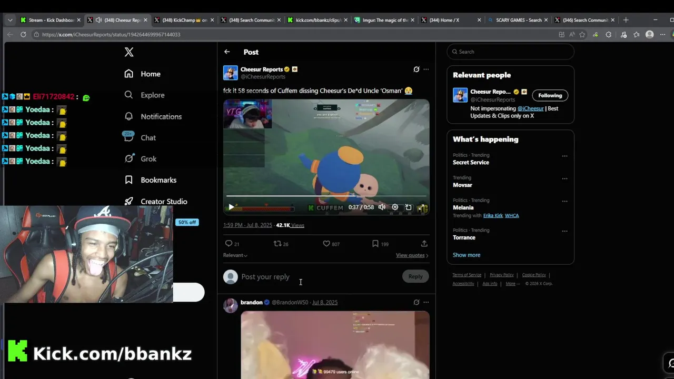Open Terms of Service footer link
Viewport: 674px width, 379px height.
(x=467, y=275)
